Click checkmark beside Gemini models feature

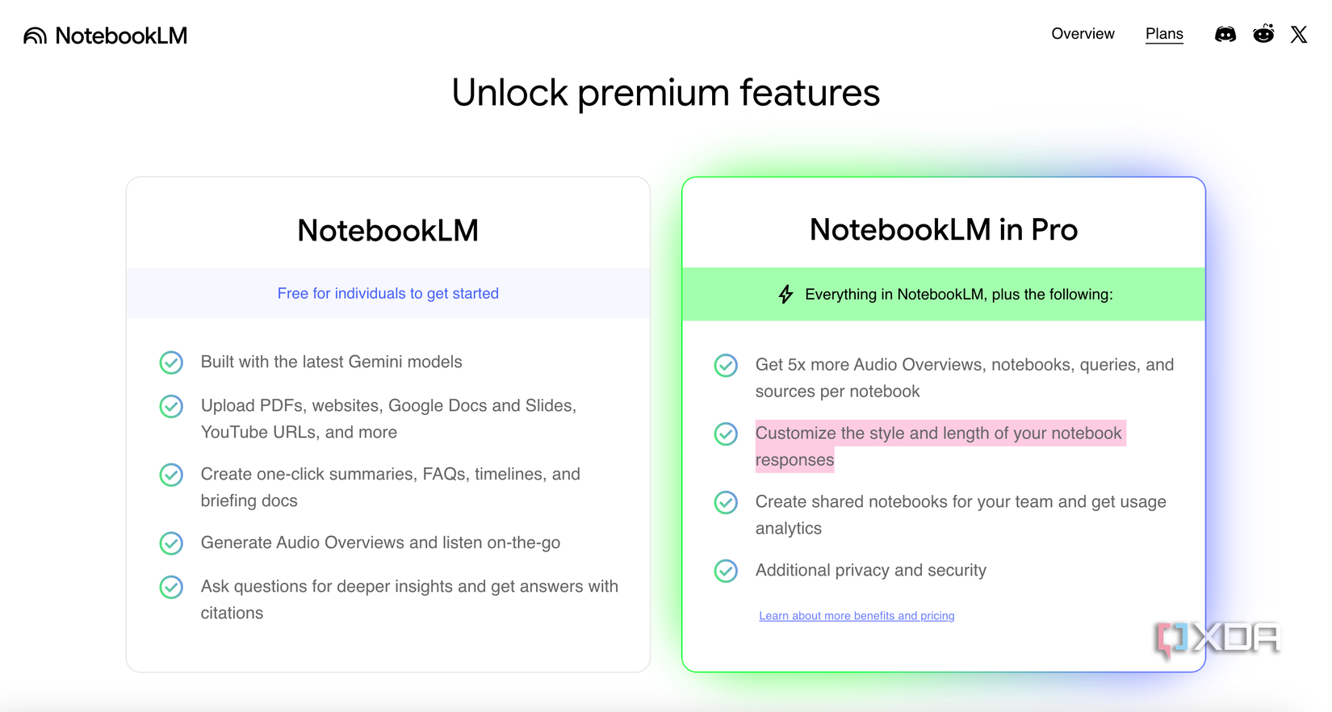coord(171,362)
